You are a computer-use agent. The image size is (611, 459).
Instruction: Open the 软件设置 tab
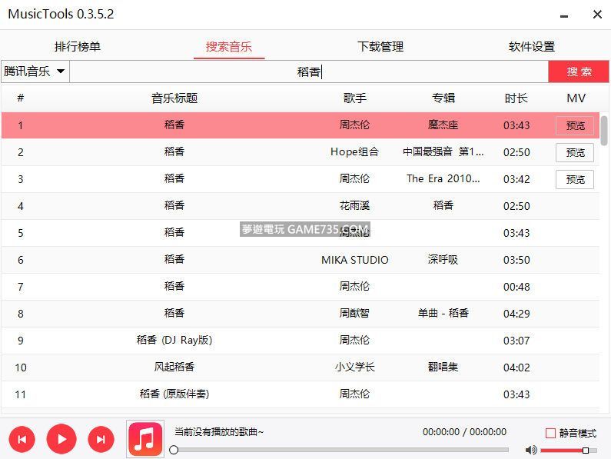point(532,47)
